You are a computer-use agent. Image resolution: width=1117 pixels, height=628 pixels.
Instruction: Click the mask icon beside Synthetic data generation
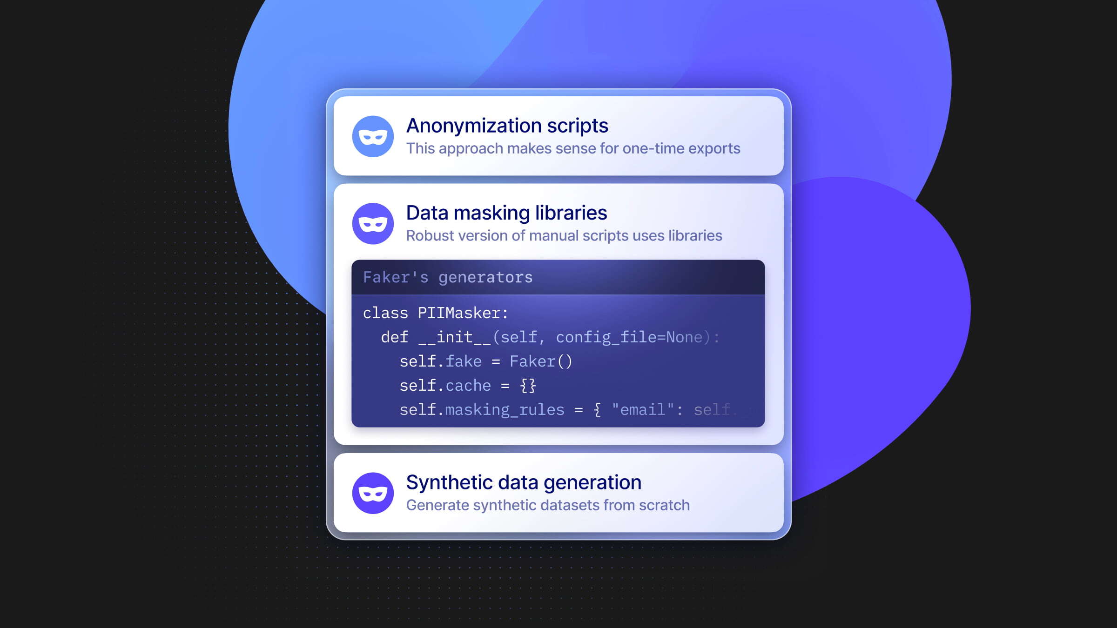click(373, 493)
